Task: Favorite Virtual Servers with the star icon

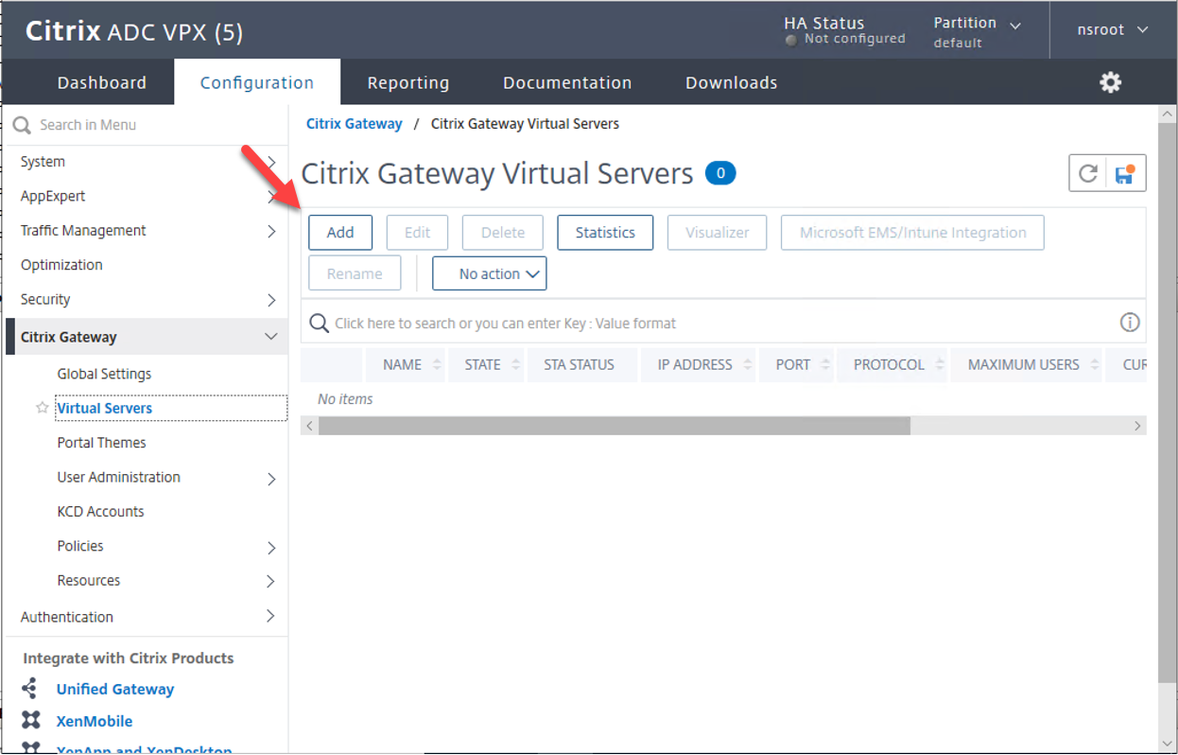Action: coord(42,408)
